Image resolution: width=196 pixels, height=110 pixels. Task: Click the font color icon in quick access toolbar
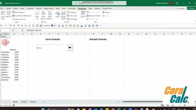pos(82,26)
